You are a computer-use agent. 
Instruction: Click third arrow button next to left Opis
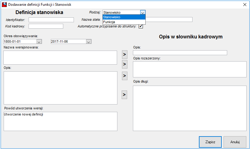[124, 76]
